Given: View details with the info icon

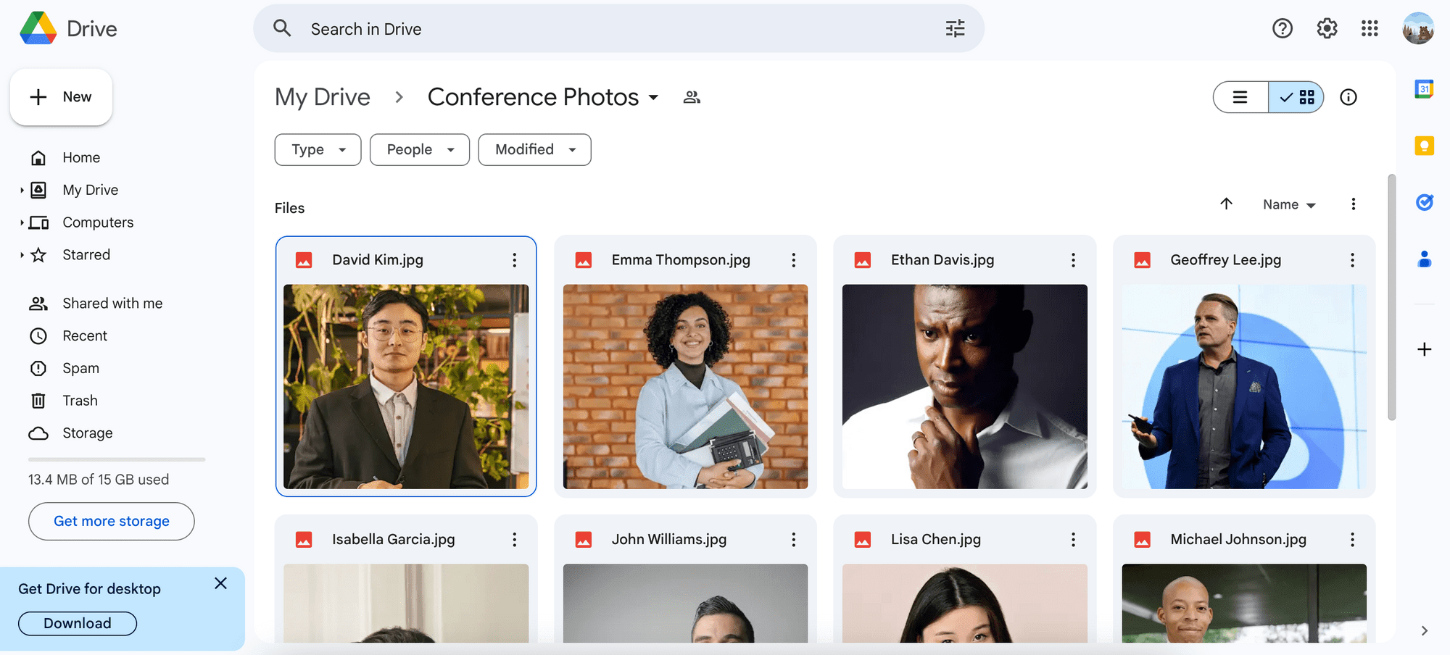Looking at the screenshot, I should [x=1348, y=96].
